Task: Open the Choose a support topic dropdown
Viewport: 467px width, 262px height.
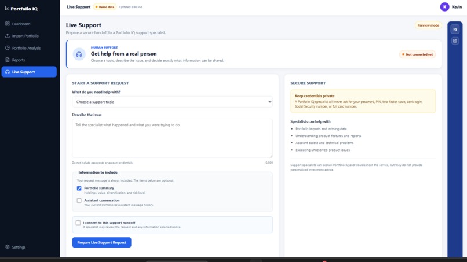Action: (x=172, y=102)
